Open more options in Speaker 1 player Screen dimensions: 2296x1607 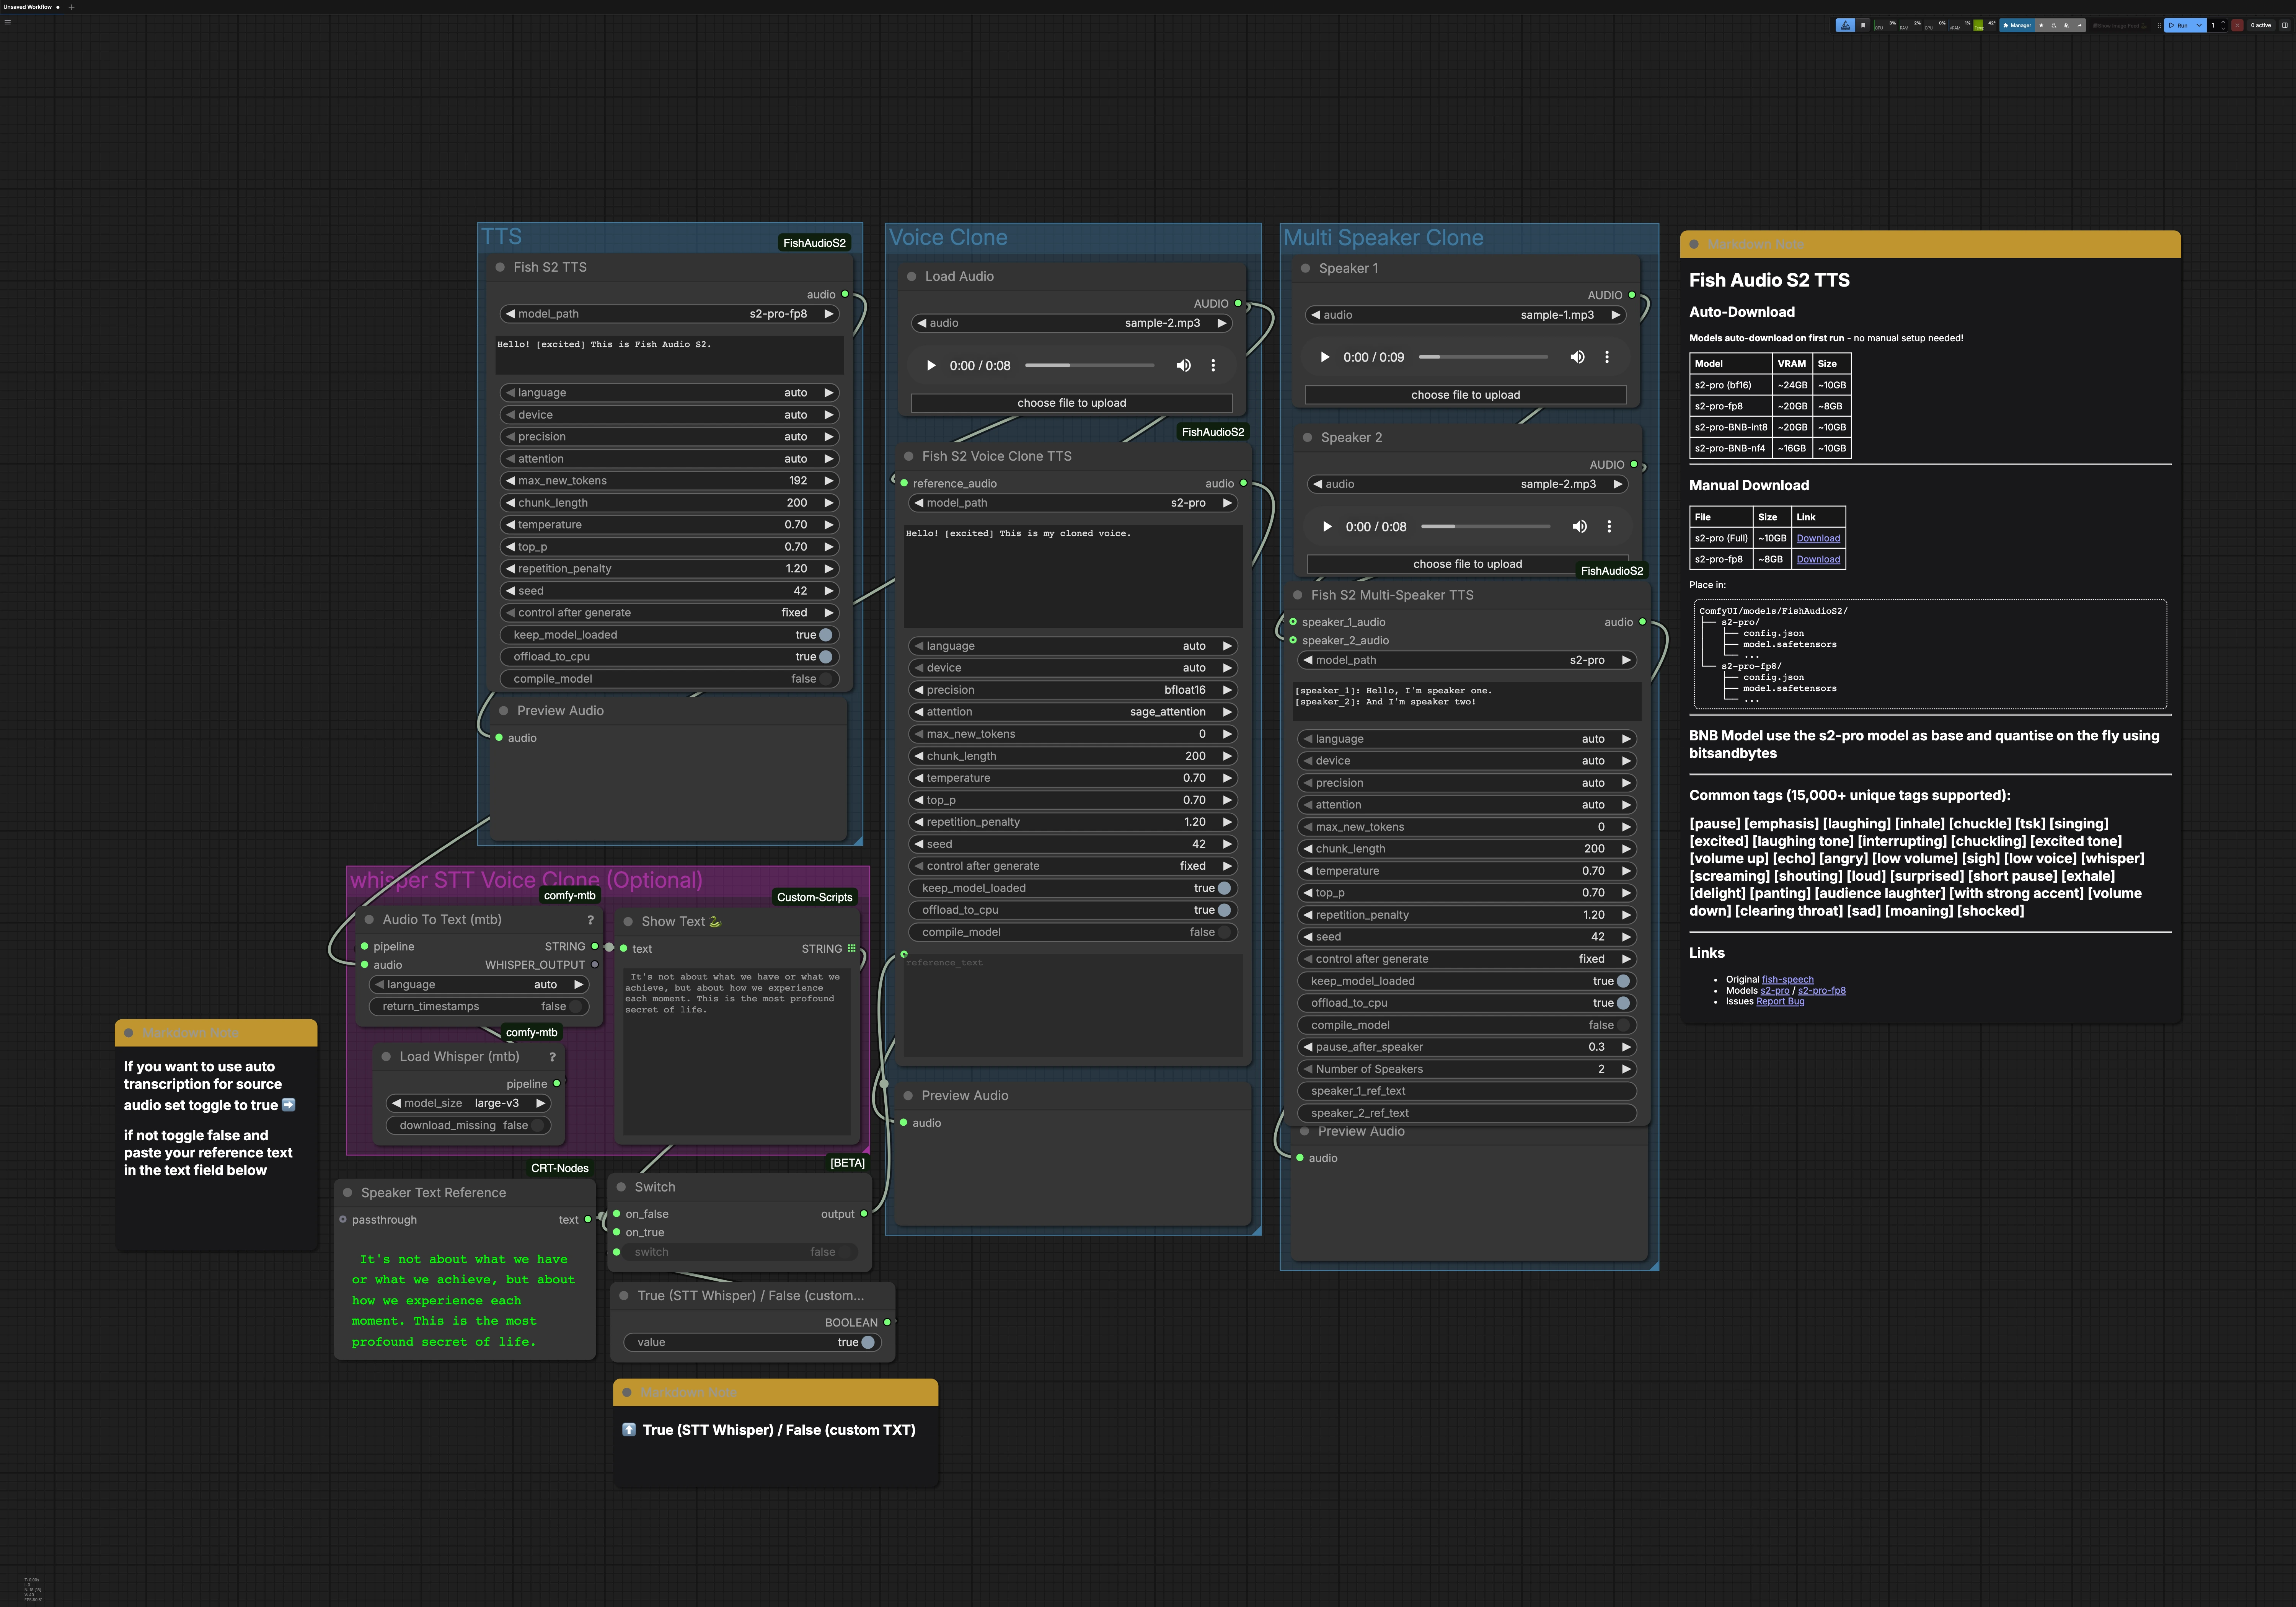coord(1607,357)
